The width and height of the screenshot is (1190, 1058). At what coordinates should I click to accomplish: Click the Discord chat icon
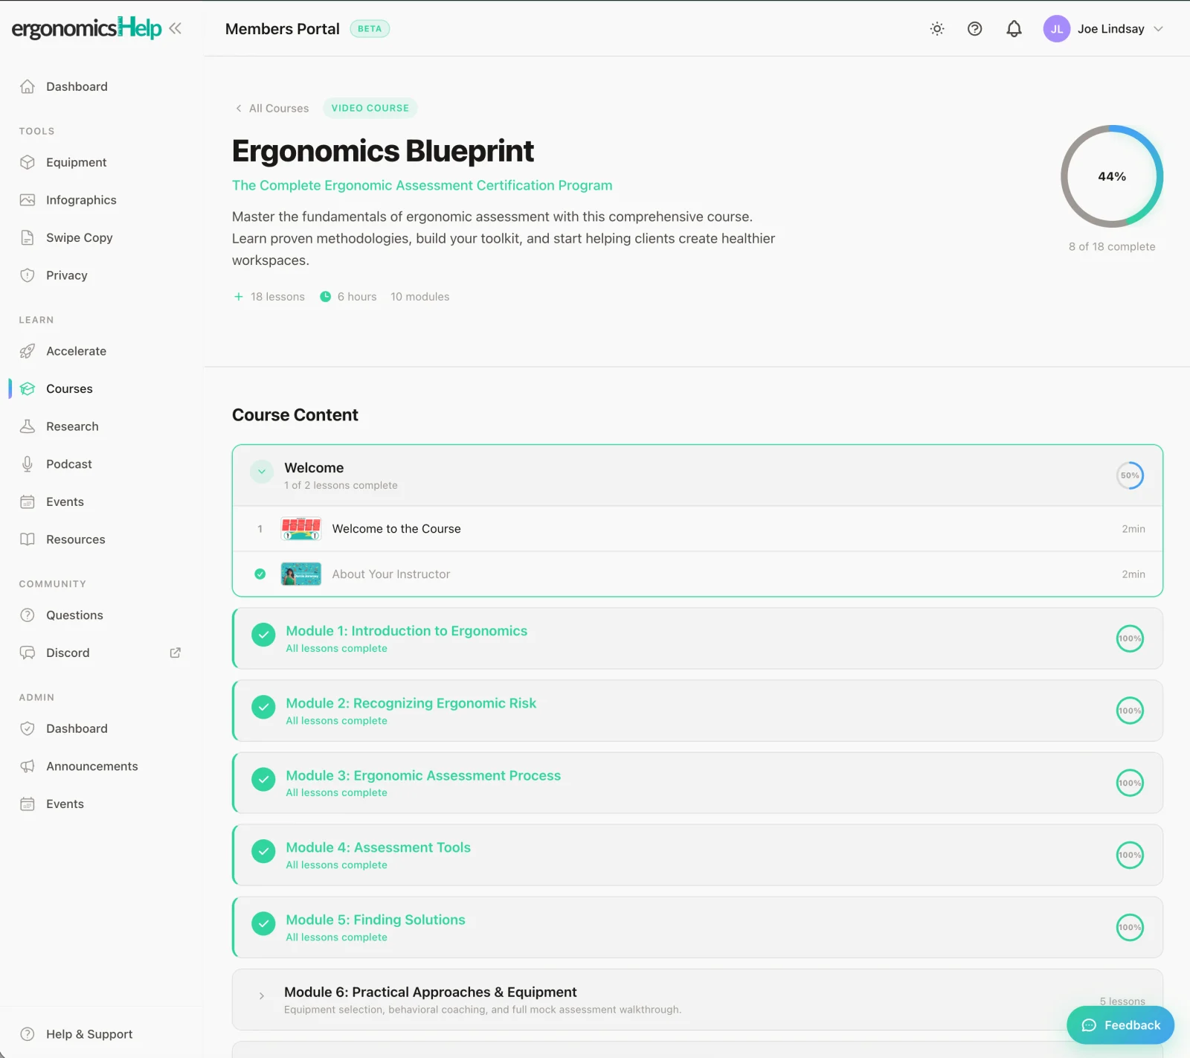28,653
